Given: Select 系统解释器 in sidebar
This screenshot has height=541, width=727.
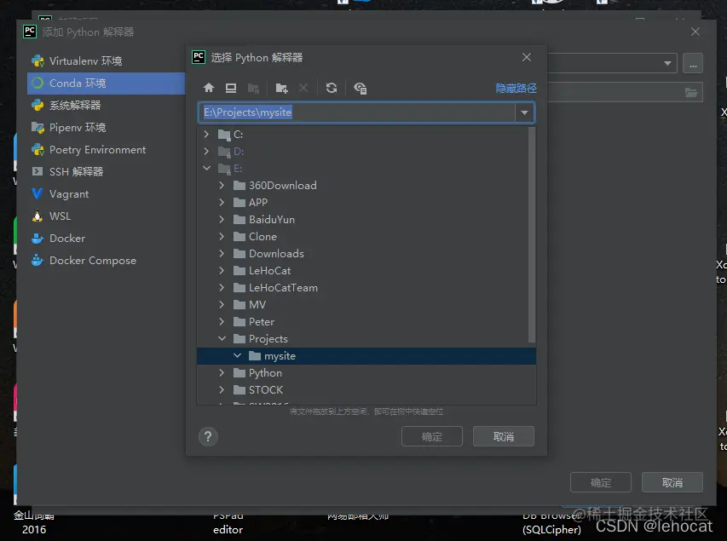Looking at the screenshot, I should click(107, 106).
